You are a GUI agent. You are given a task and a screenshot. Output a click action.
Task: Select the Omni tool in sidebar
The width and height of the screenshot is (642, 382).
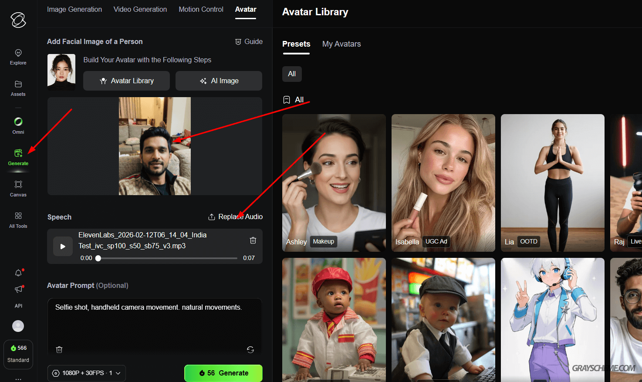click(18, 125)
